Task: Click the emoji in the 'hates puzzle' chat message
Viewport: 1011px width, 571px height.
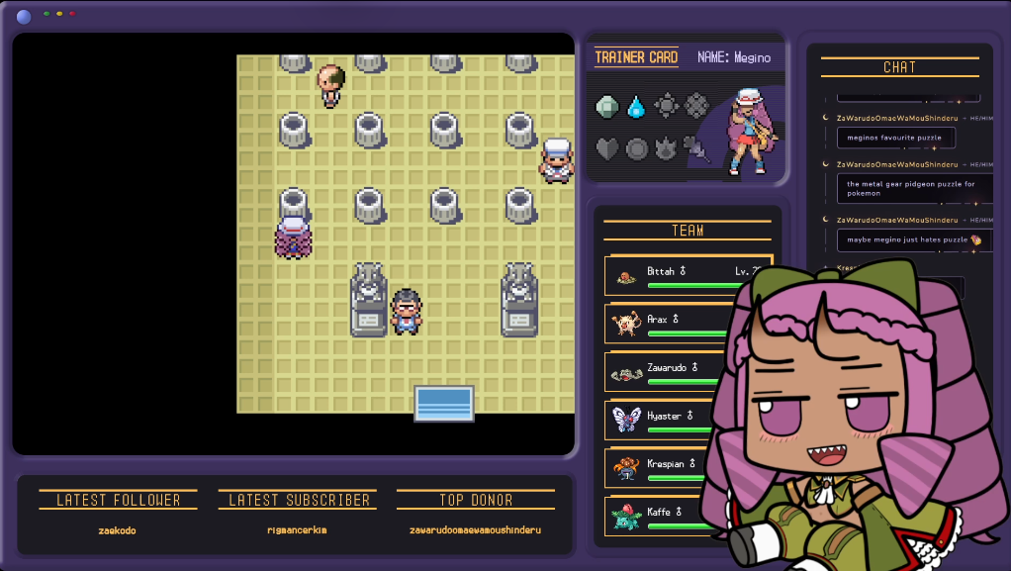Action: [x=976, y=239]
